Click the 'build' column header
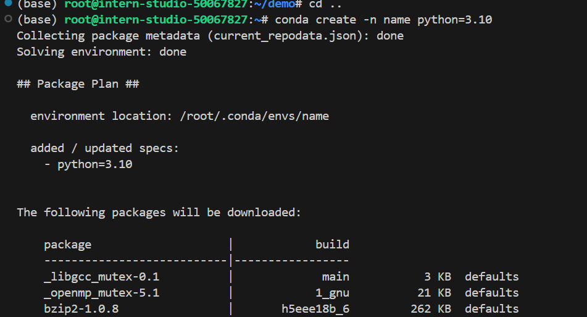Screen dimensions: 587x317 click(332, 245)
